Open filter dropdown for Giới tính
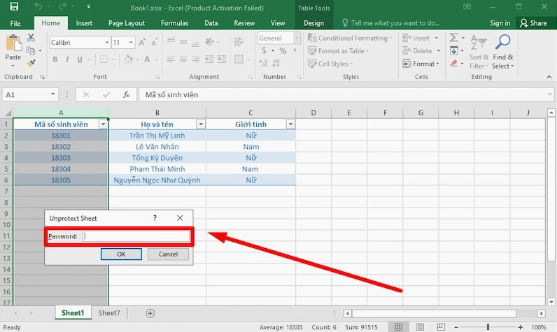The width and height of the screenshot is (557, 332). (290, 124)
